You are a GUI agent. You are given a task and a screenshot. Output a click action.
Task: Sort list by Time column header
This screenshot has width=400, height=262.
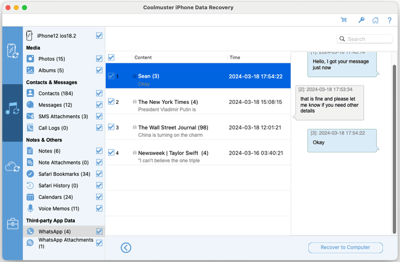pos(235,57)
